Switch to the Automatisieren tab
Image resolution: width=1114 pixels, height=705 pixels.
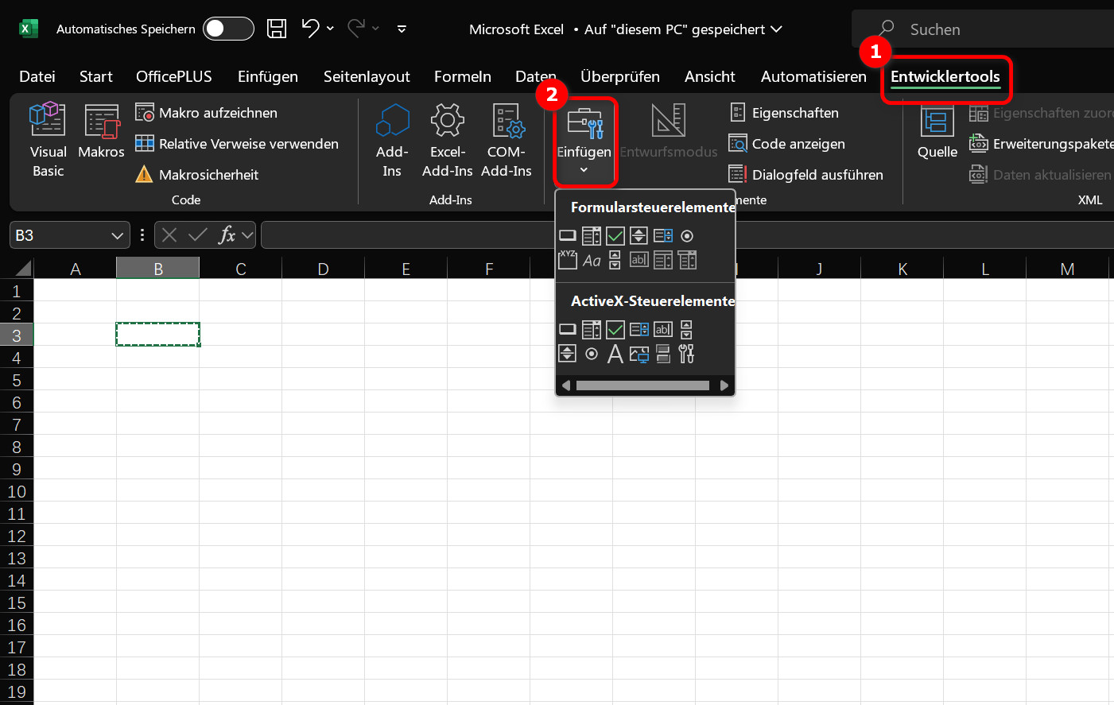click(x=813, y=76)
